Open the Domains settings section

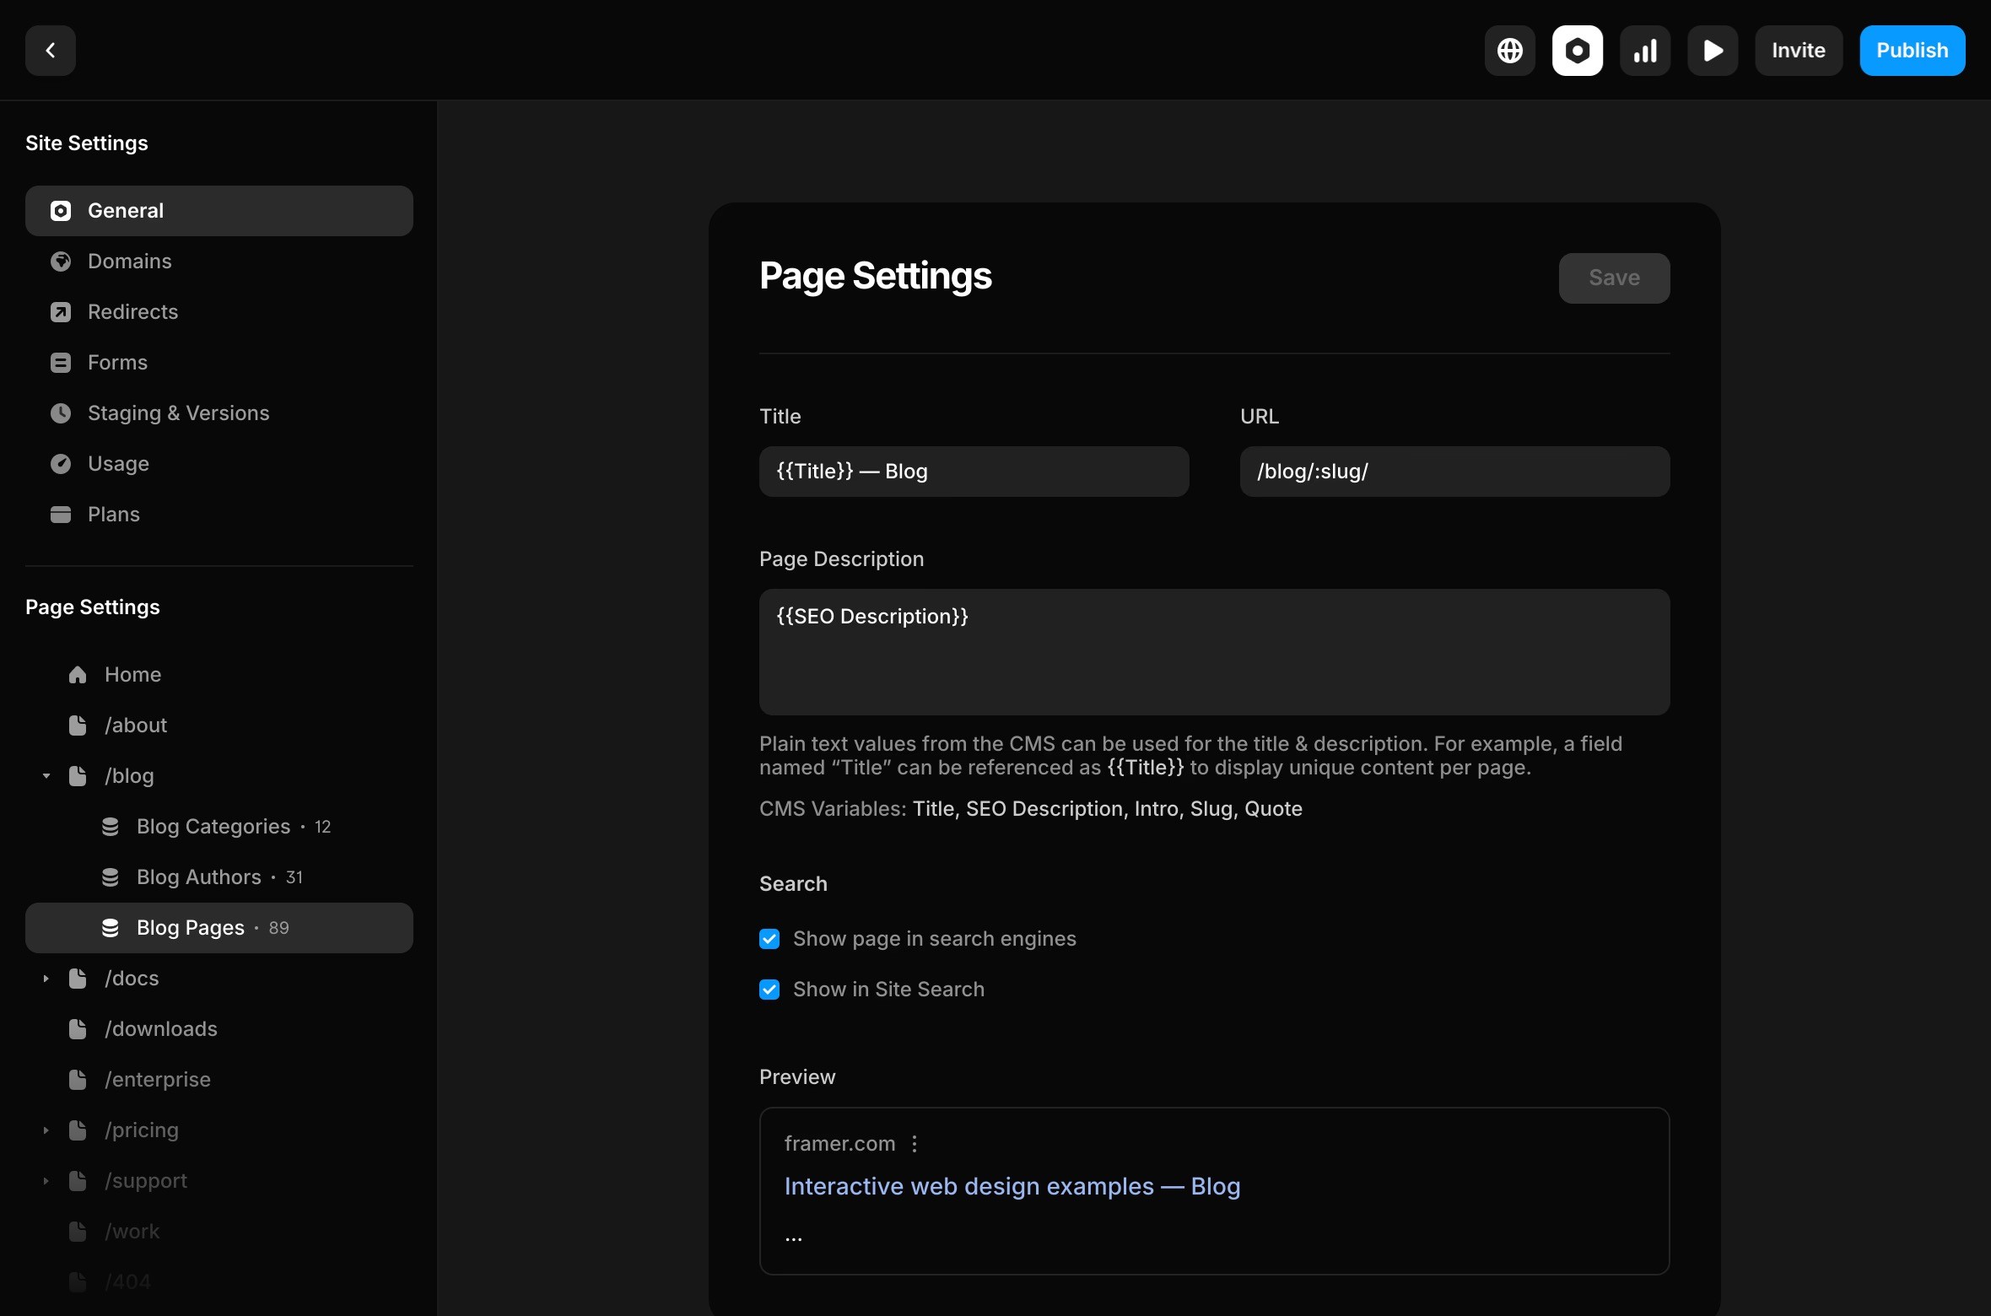tap(130, 262)
